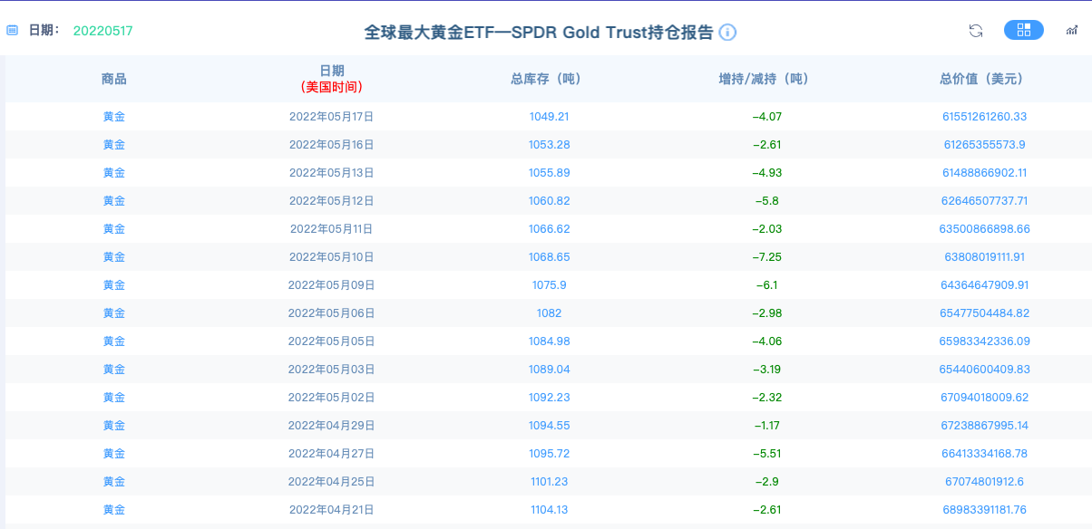Select the date cell 2022年04月29日
This screenshot has width=1092, height=529.
(332, 426)
